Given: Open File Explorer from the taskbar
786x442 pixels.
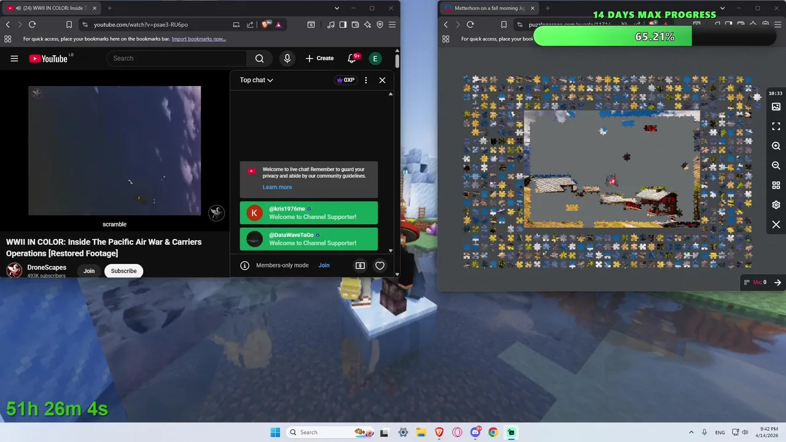Looking at the screenshot, I should pos(421,432).
